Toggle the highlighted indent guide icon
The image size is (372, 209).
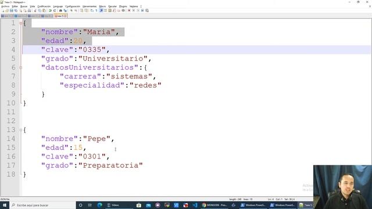point(101,10)
